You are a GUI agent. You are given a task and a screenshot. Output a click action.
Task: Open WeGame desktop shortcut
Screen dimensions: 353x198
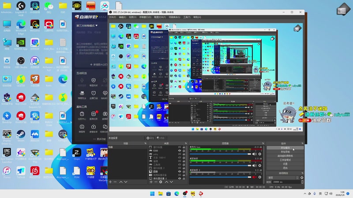tap(35, 26)
